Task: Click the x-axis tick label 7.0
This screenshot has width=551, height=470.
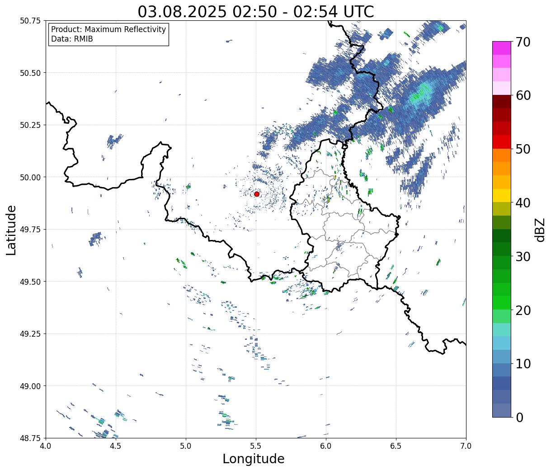Action: tap(466, 446)
